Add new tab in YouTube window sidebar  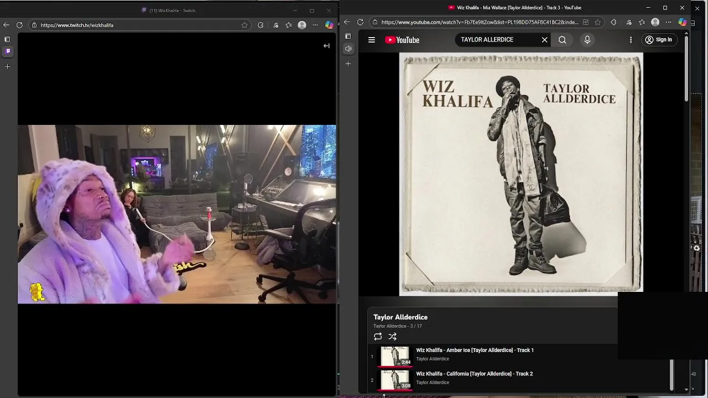point(348,64)
